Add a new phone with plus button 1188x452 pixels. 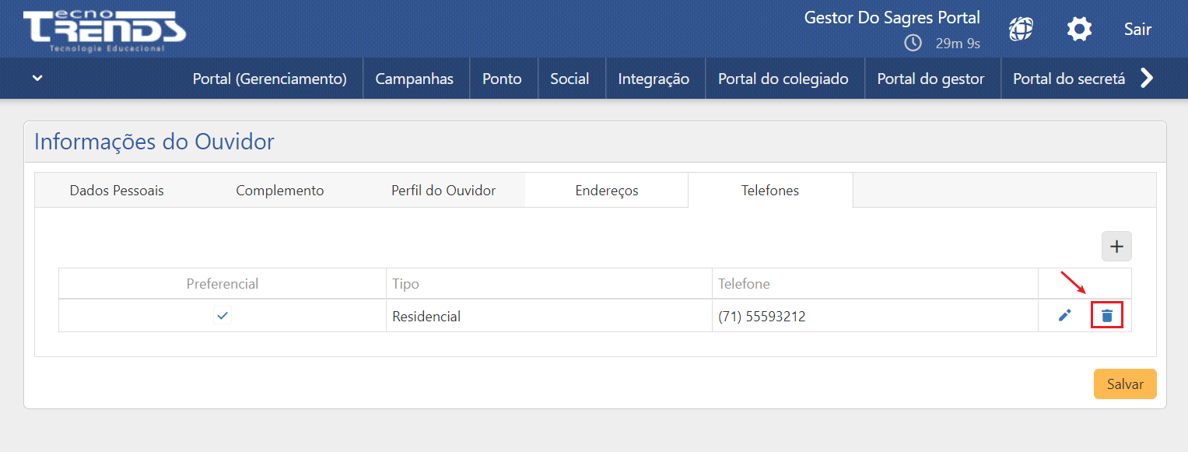(1116, 247)
